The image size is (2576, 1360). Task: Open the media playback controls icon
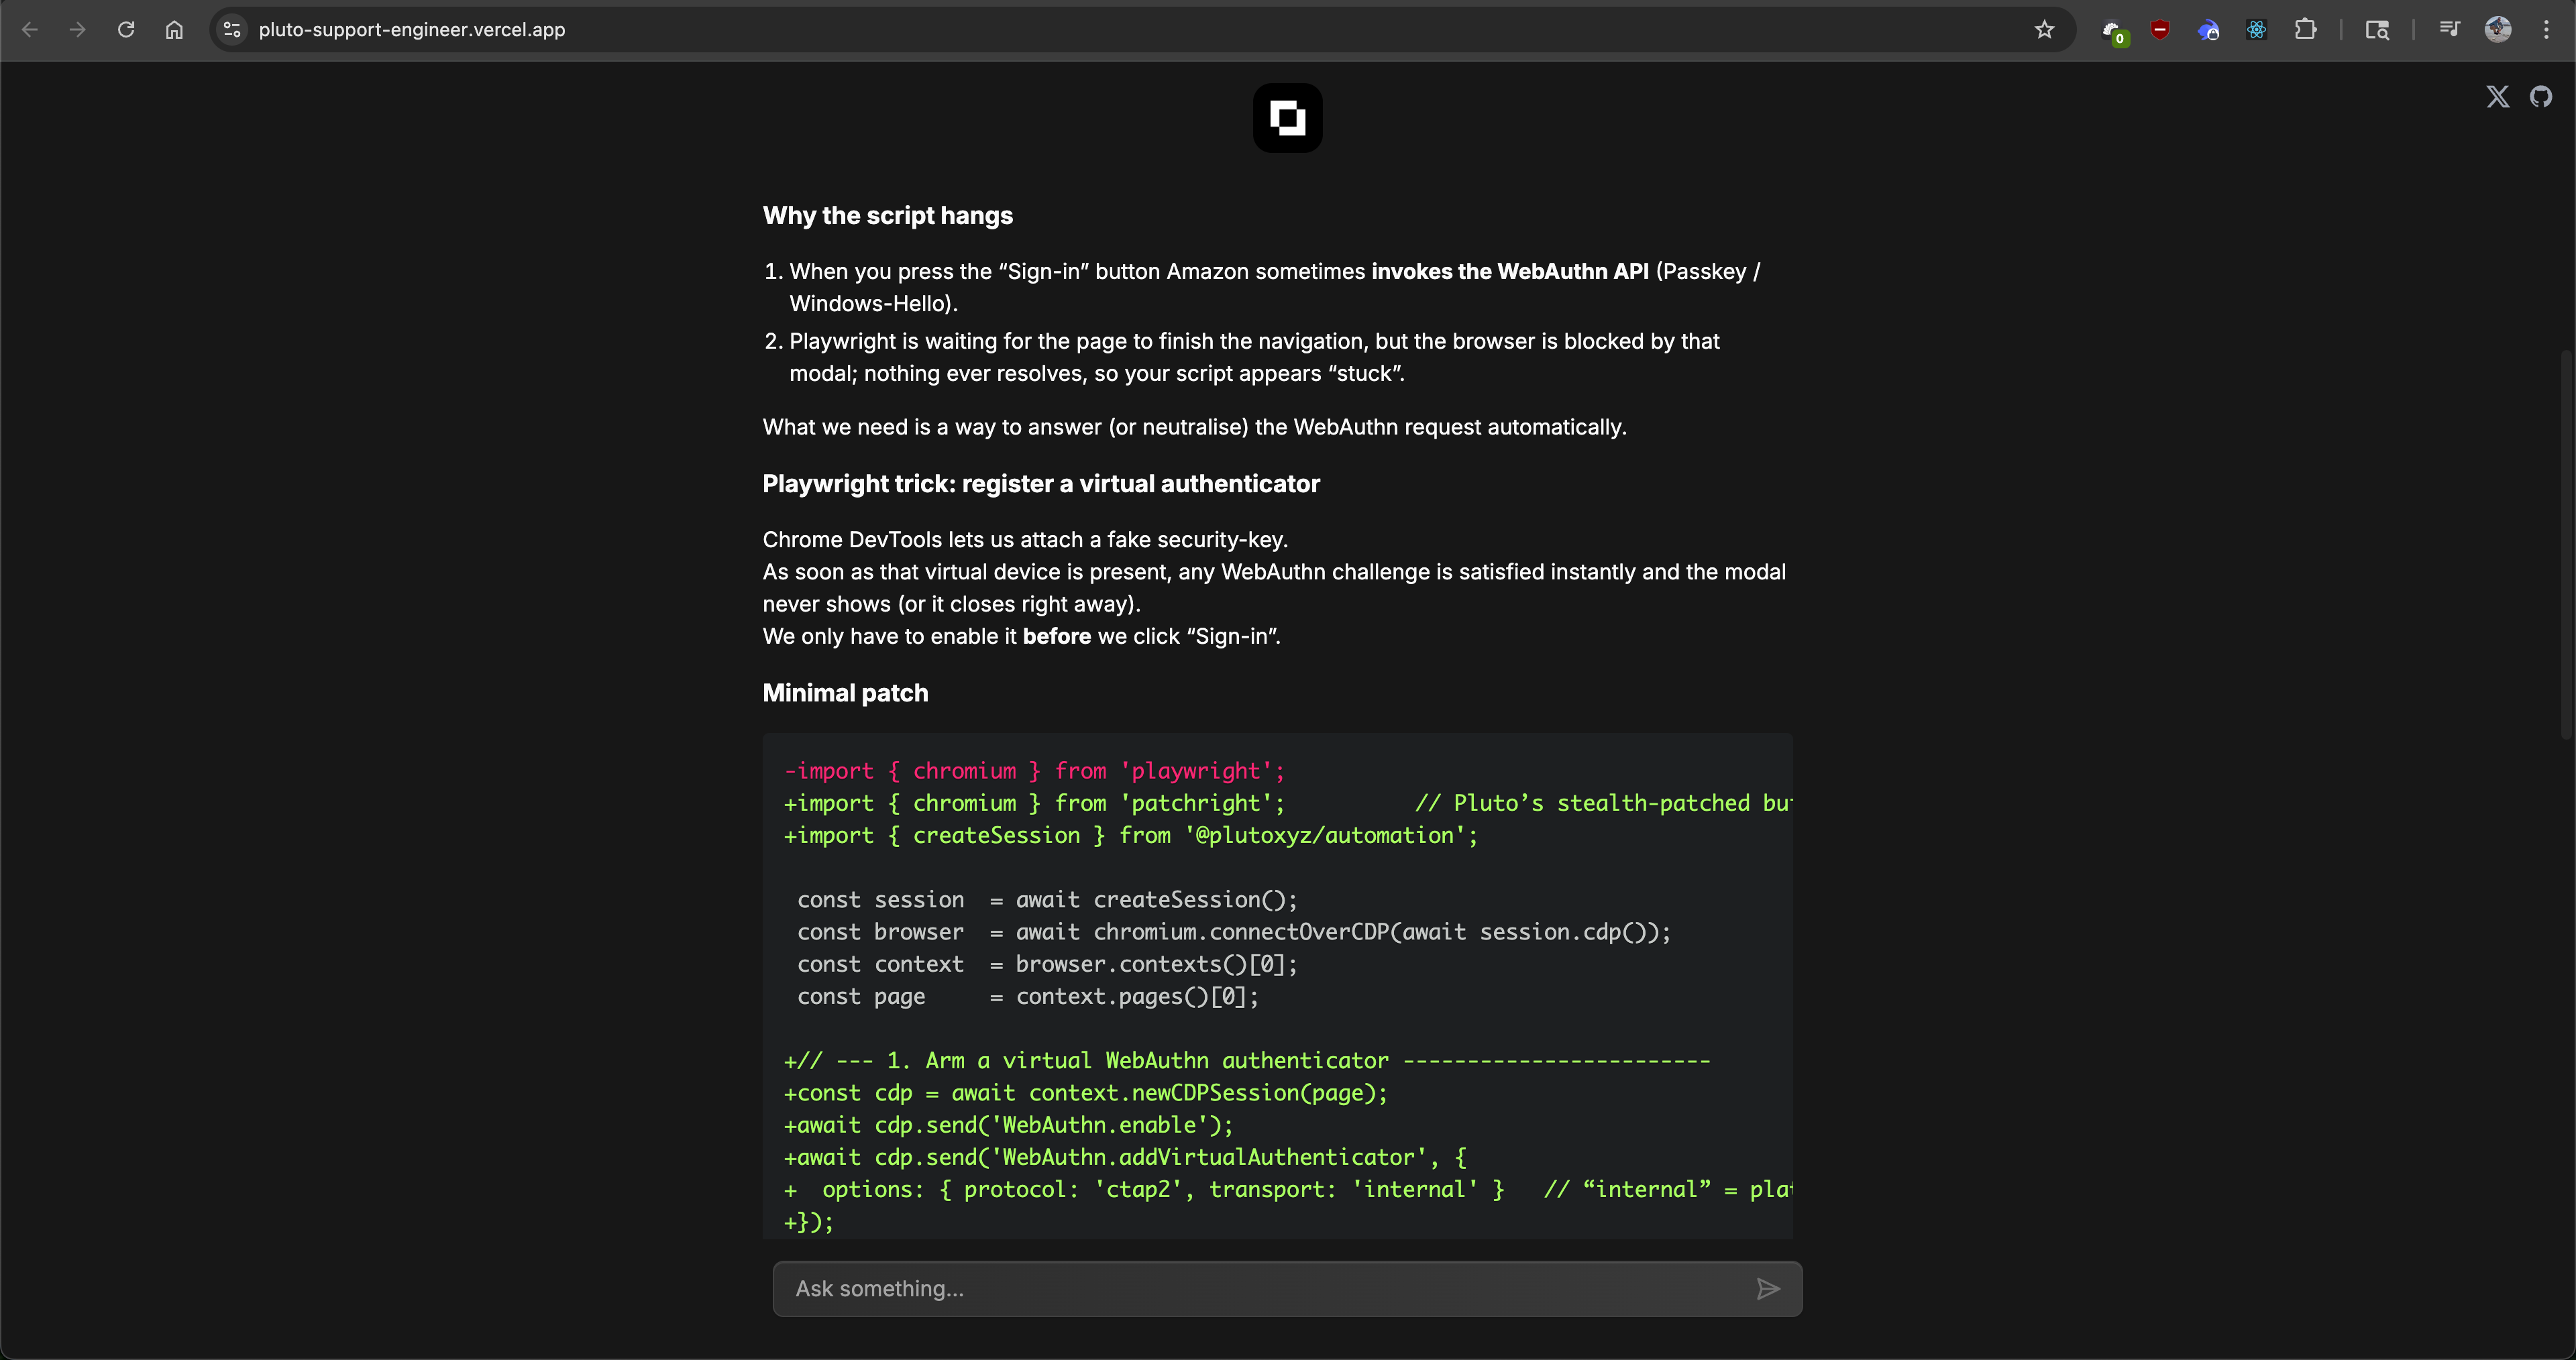tap(2449, 30)
